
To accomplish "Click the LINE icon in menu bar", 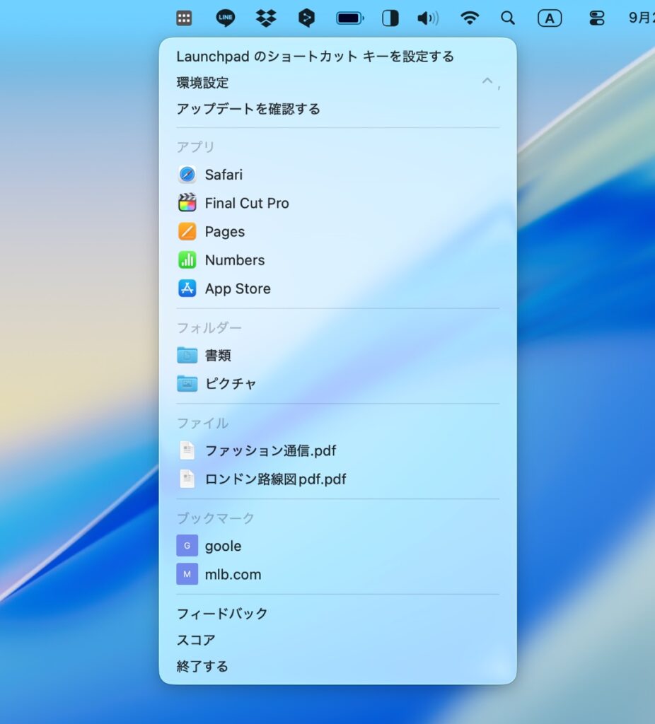I will 226,18.
